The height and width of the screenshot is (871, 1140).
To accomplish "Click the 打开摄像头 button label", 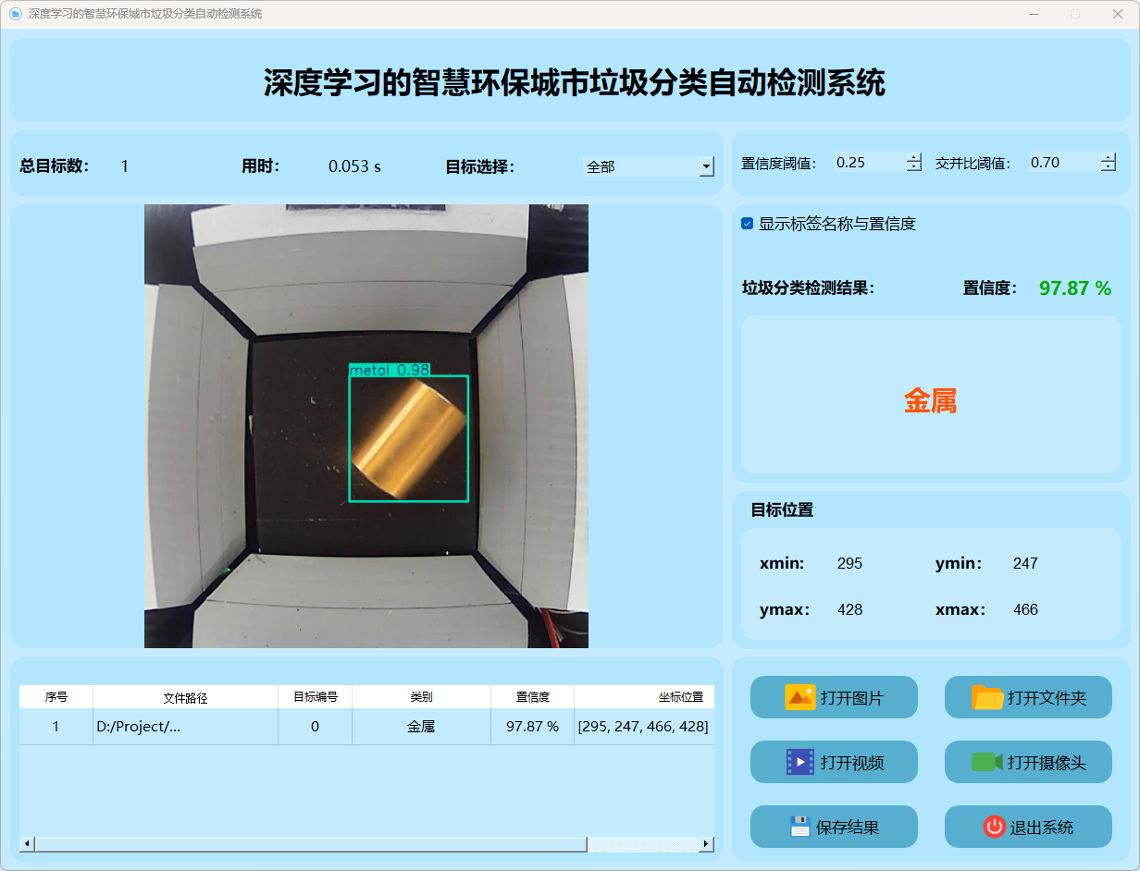I will coord(1047,763).
